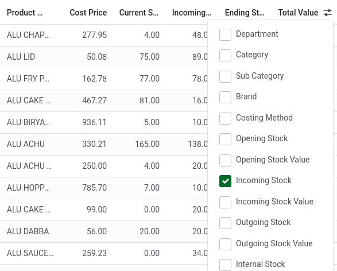Check the Costing Method option
Screen dimensions: 337x271
coord(225,118)
